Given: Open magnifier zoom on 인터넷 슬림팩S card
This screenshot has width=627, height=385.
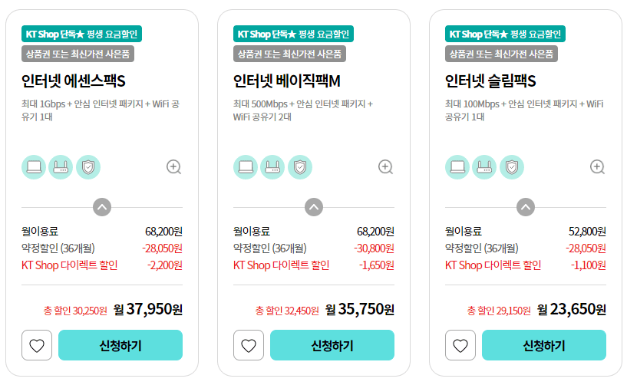Looking at the screenshot, I should pyautogui.click(x=598, y=167).
